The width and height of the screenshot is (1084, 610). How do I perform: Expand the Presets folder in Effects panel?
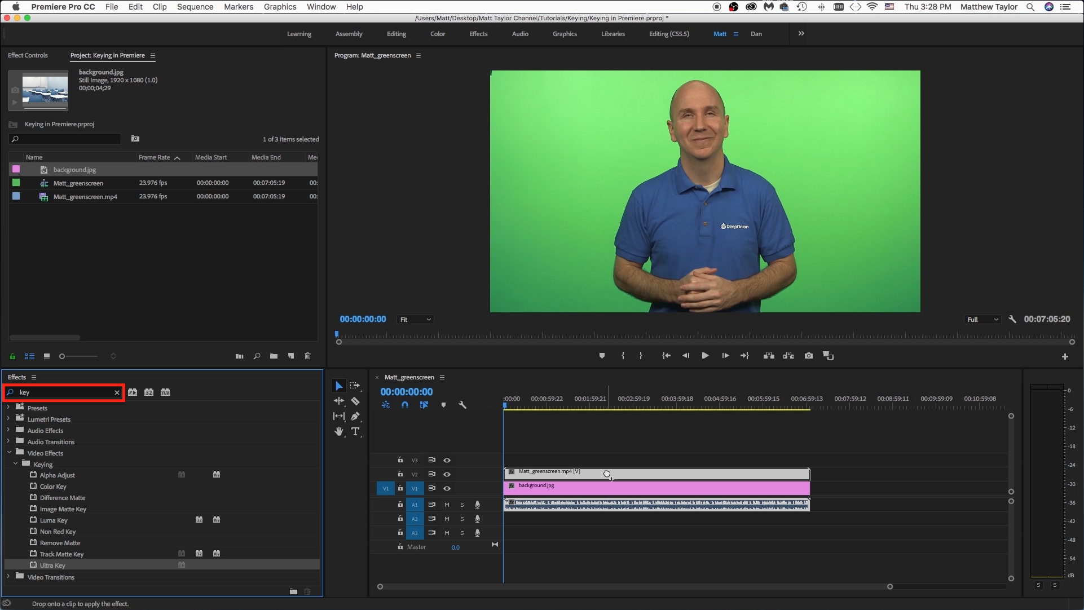pyautogui.click(x=7, y=408)
